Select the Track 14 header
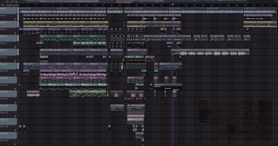This screenshot has width=278, height=146. pyautogui.click(x=8, y=100)
